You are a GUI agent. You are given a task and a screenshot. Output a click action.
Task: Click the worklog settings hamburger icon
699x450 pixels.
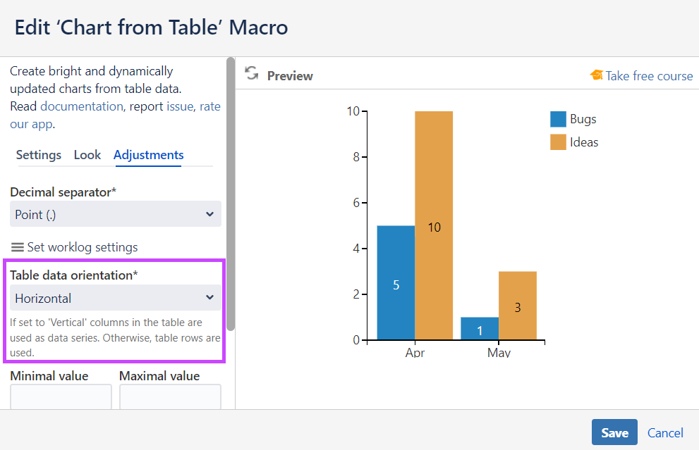click(18, 247)
